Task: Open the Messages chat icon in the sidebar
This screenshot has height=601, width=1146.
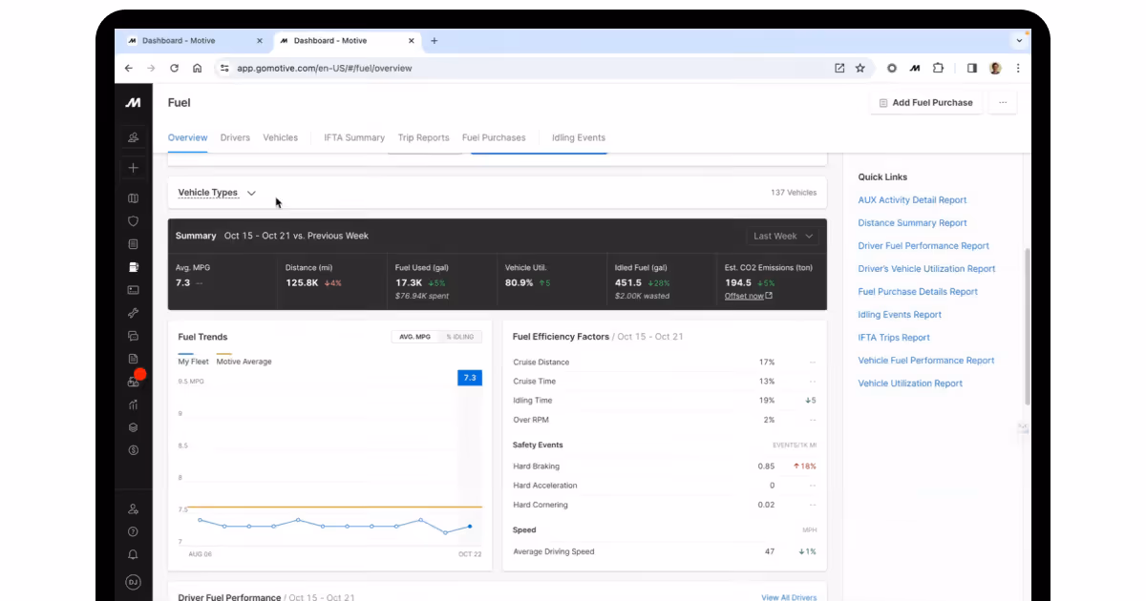Action: (133, 336)
